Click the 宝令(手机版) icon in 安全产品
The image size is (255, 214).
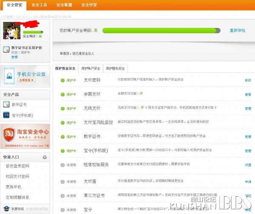[x=6, y=115]
